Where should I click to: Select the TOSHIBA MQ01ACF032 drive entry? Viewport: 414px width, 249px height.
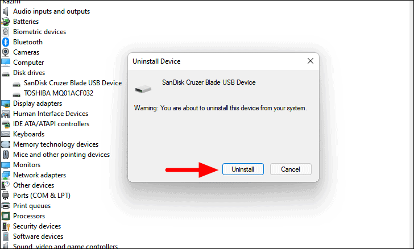pos(59,93)
